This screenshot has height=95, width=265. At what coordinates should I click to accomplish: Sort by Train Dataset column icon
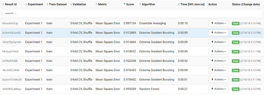[47, 4]
